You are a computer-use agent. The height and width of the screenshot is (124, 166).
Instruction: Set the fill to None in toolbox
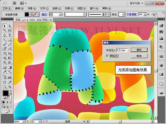(11, 102)
